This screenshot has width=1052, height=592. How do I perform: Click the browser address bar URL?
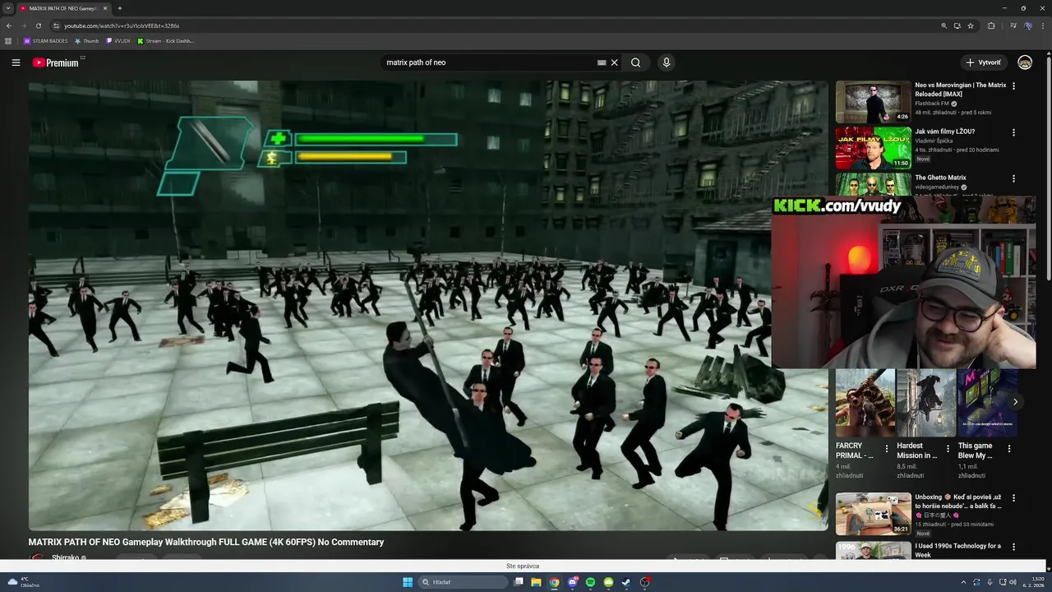(122, 25)
